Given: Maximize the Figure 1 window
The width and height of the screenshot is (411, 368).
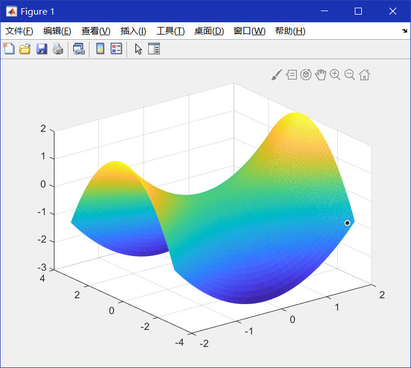Looking at the screenshot, I should (358, 11).
